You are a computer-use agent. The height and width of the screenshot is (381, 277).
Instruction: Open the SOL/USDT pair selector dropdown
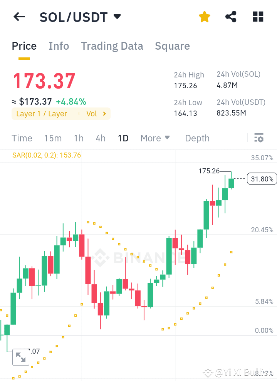(x=117, y=17)
